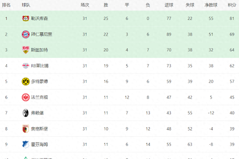Click the 积分 column header
Viewport: 239px width, 159px height.
[x=232, y=5]
